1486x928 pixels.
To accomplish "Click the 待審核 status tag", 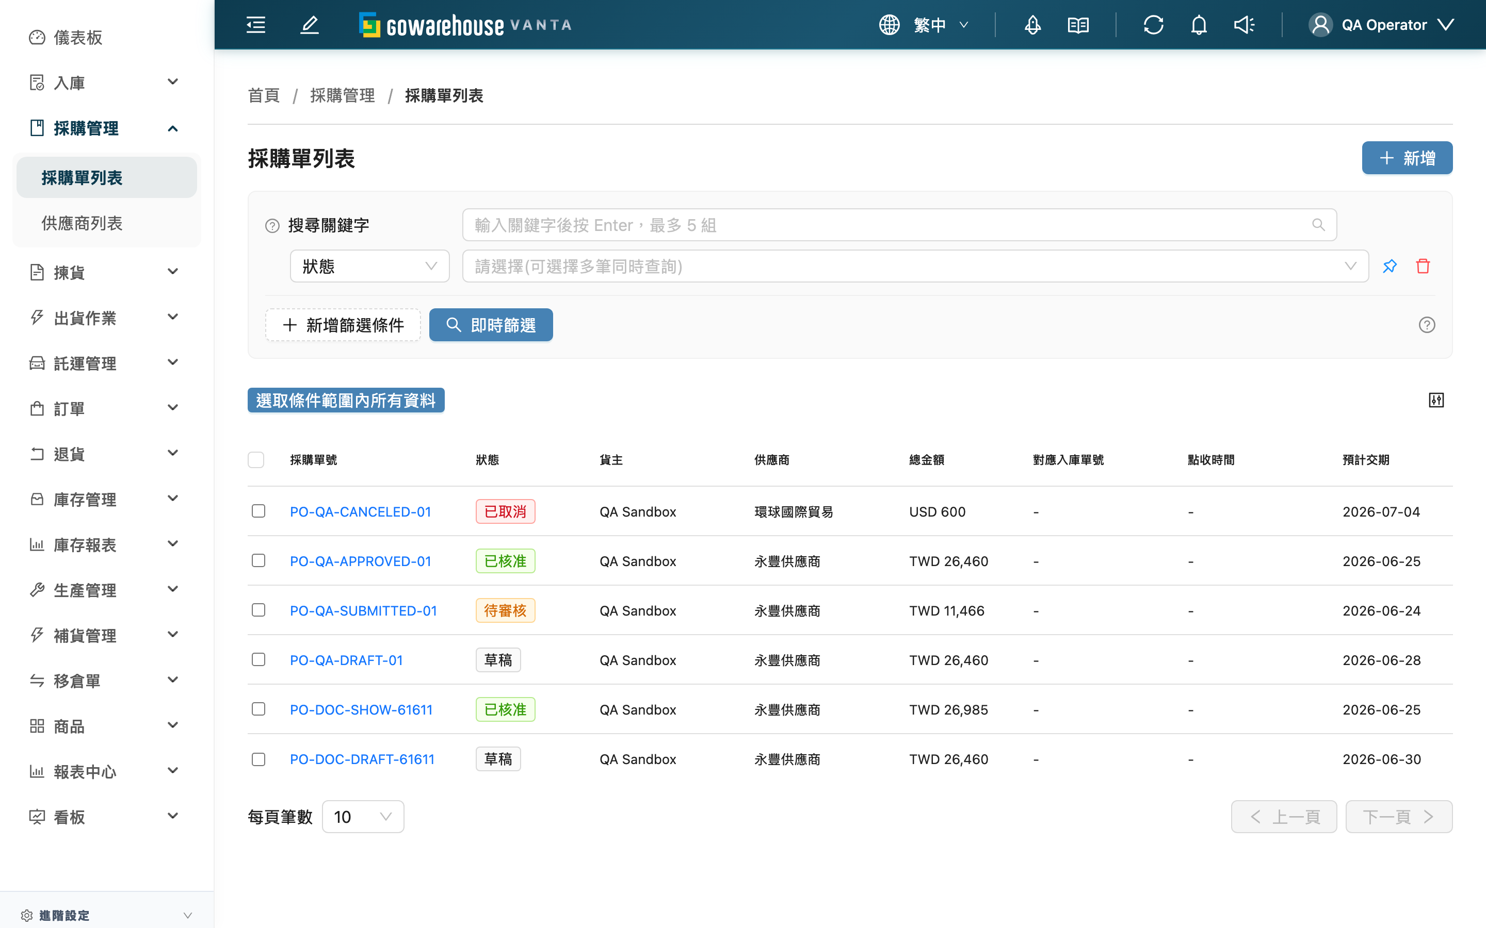I will click(505, 610).
